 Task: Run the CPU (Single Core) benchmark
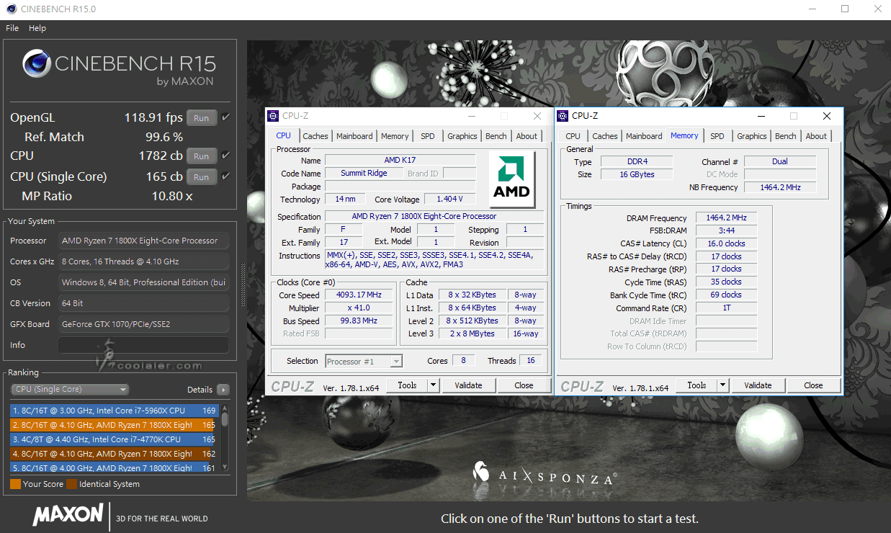202,177
